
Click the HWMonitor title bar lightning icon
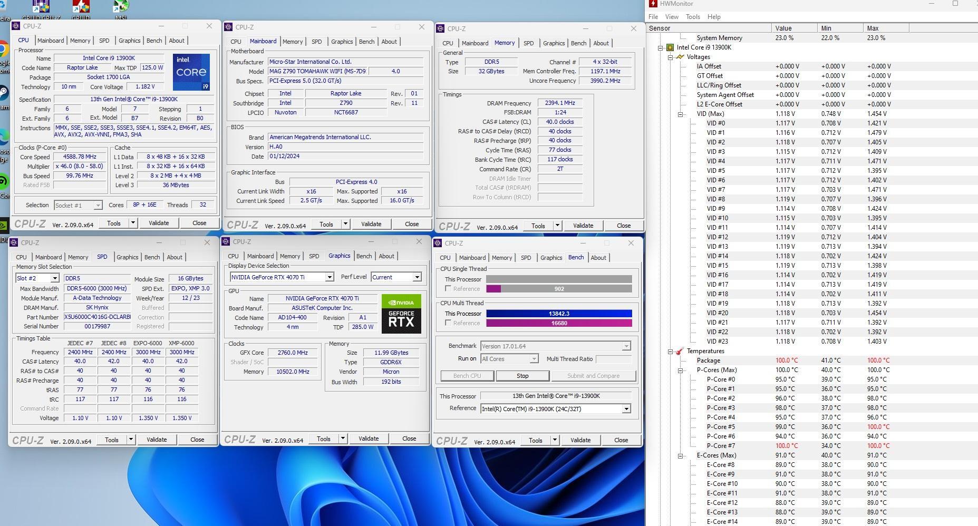click(x=653, y=4)
